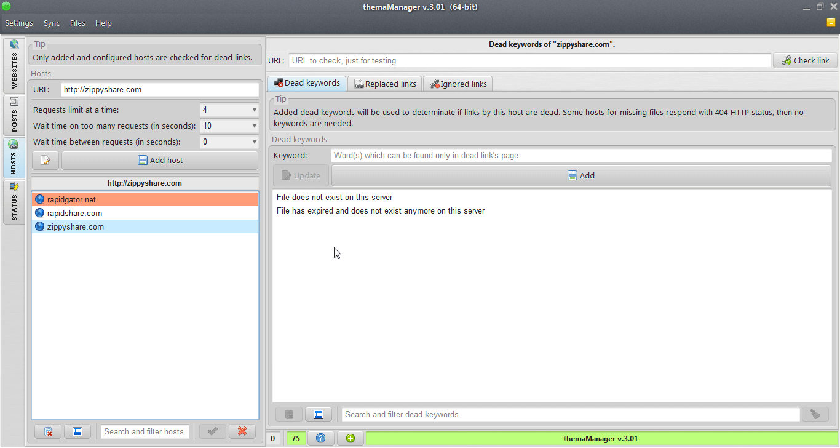Image resolution: width=840 pixels, height=448 pixels.
Task: Switch to the Ignored links tab
Action: click(458, 84)
